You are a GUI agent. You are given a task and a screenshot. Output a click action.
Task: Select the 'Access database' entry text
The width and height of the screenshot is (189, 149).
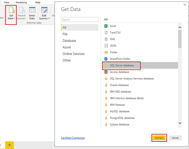[119, 72]
